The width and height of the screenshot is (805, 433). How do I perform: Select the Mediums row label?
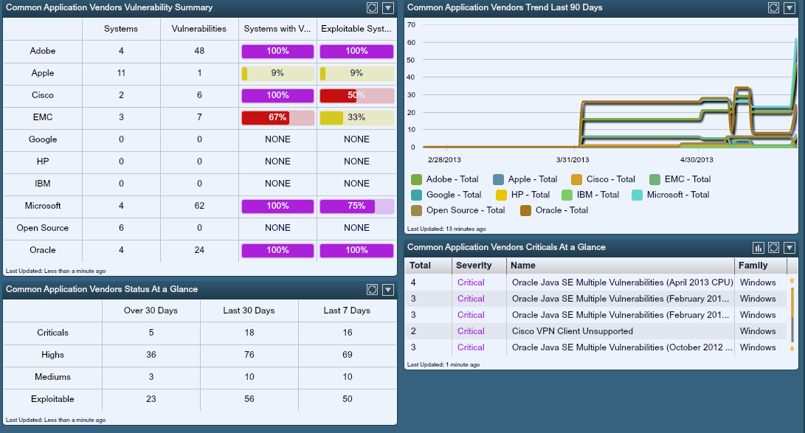(x=52, y=377)
